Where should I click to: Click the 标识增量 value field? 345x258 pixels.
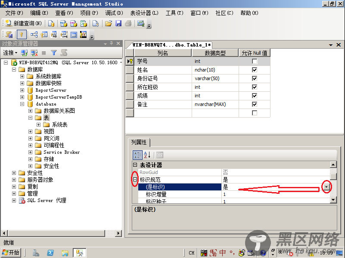[x=276, y=194]
